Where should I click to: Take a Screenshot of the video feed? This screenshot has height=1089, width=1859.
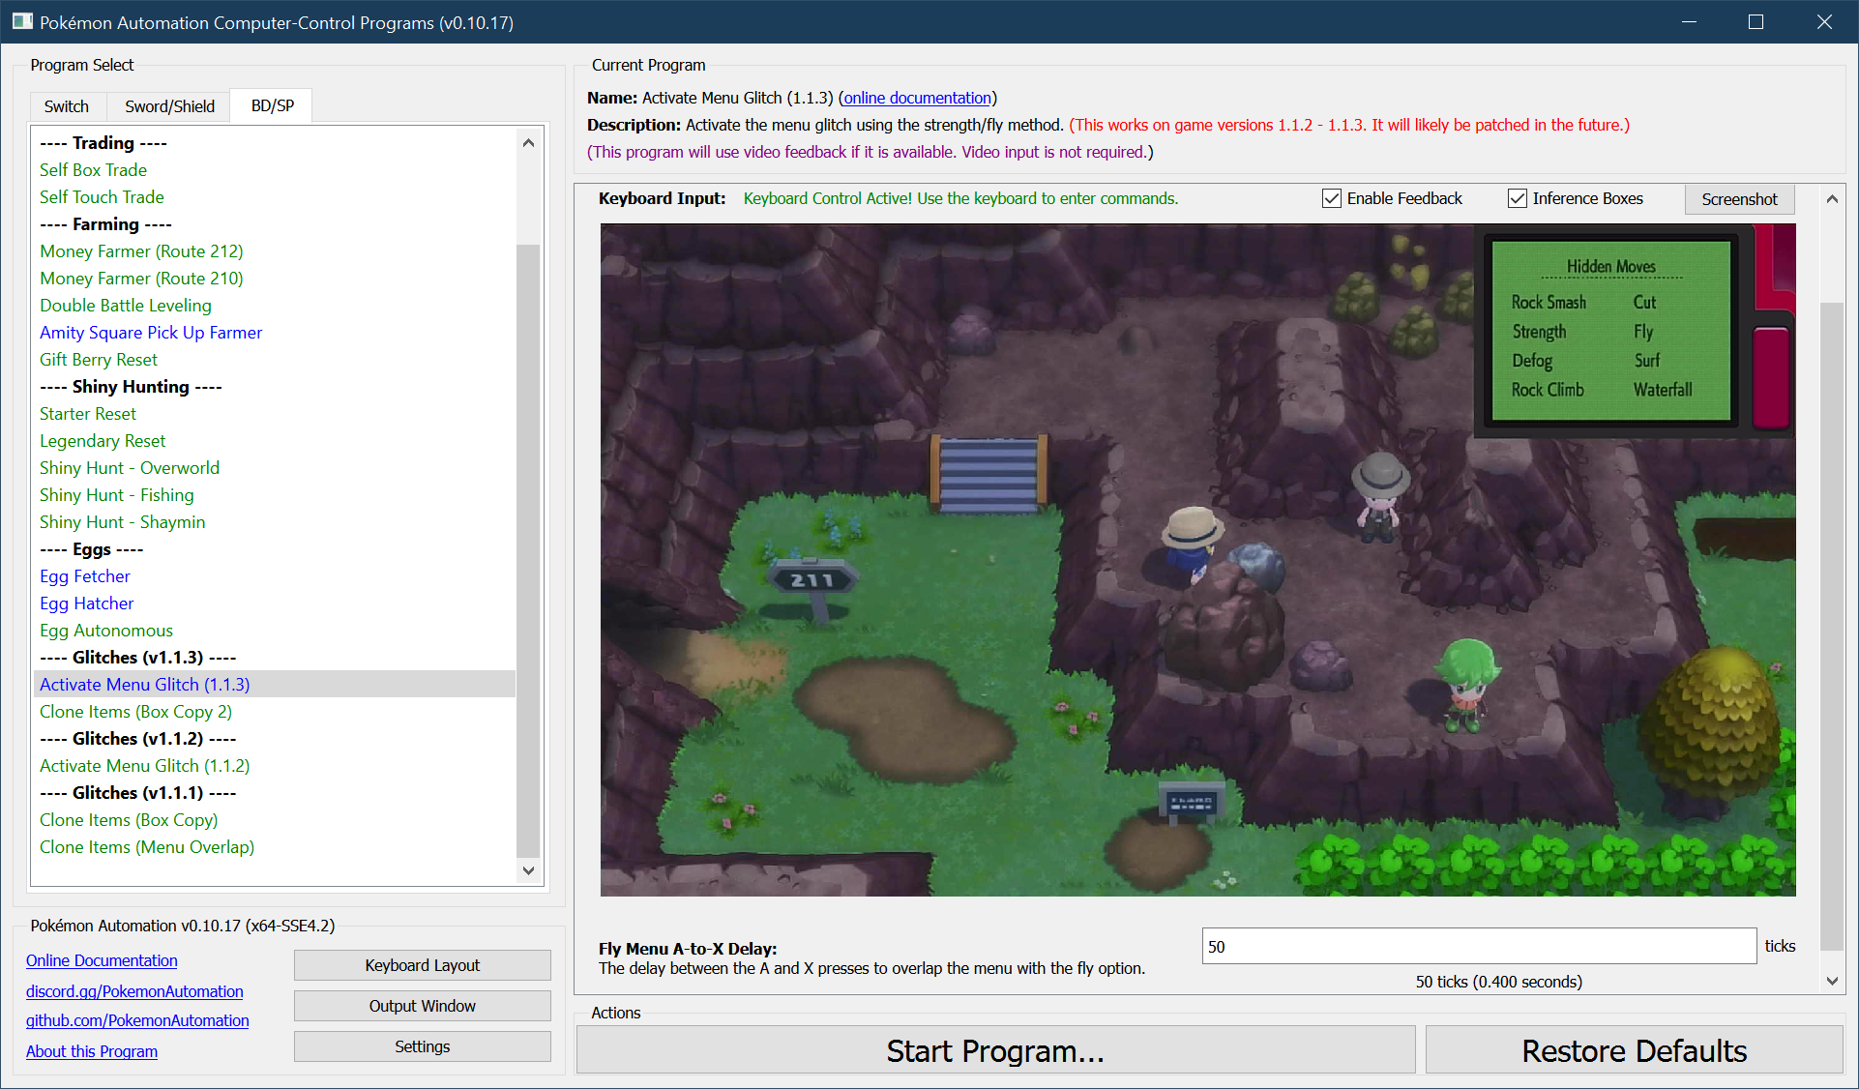(x=1739, y=199)
